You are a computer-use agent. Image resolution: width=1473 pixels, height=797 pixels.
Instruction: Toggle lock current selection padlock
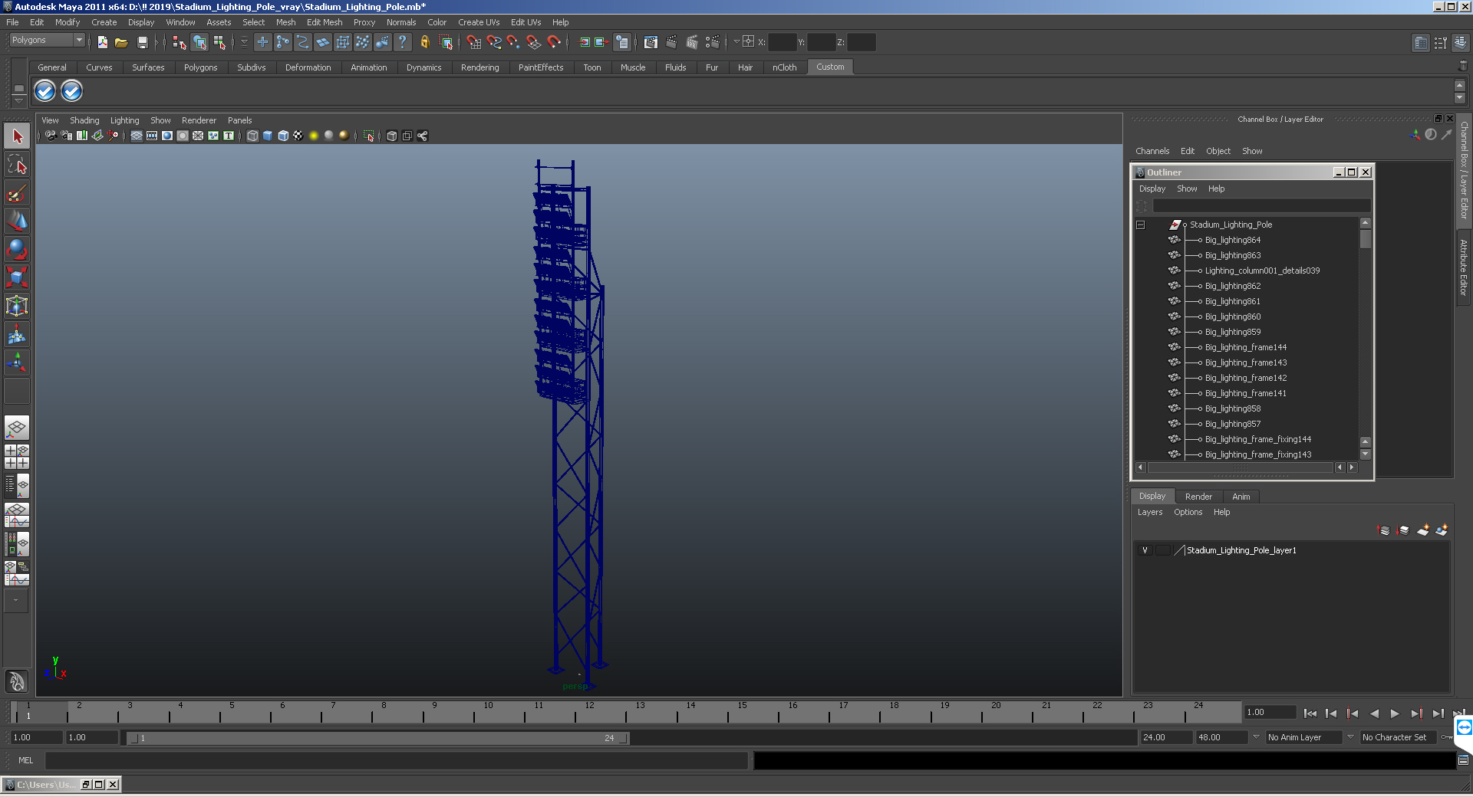[424, 42]
